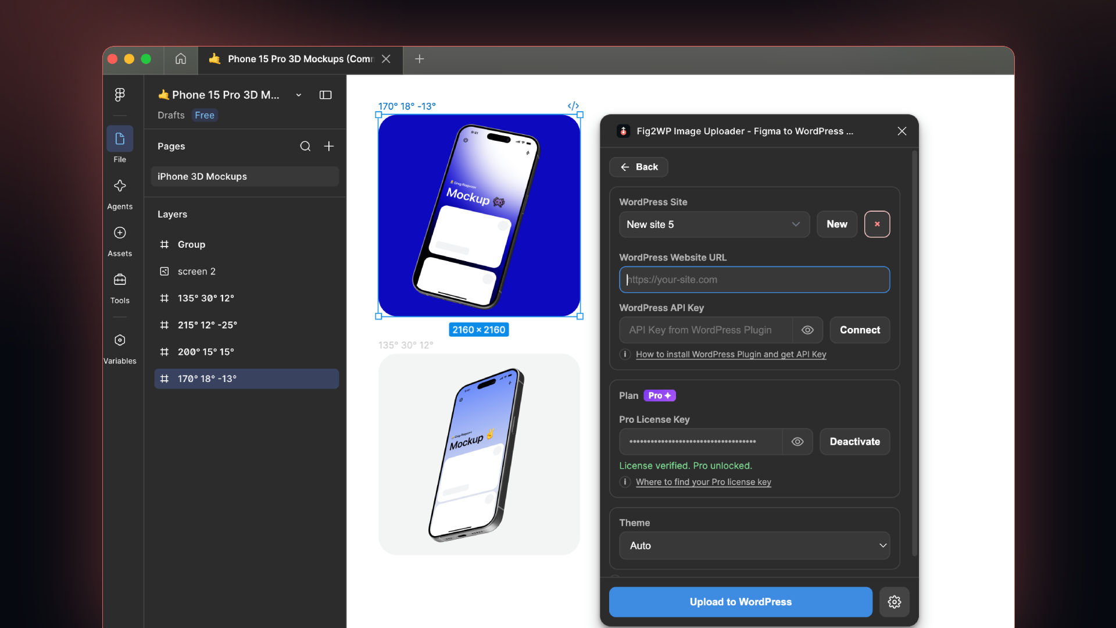Click the Drafts label

(171, 115)
